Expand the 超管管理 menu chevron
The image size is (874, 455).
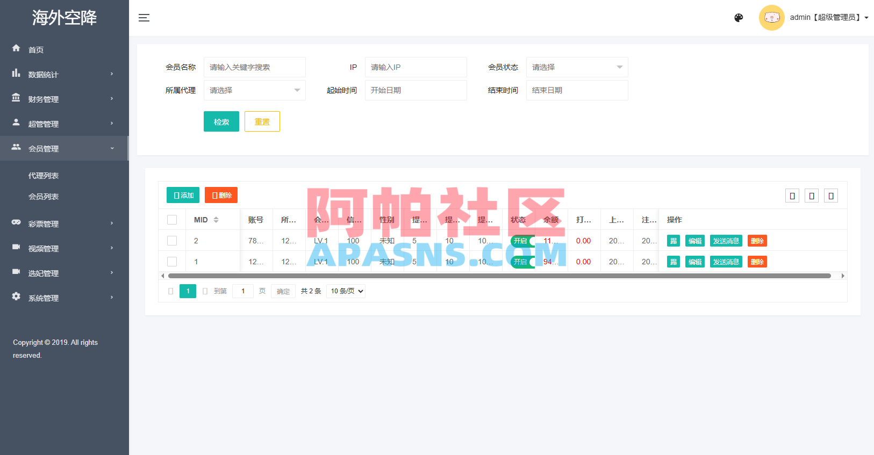pyautogui.click(x=112, y=124)
